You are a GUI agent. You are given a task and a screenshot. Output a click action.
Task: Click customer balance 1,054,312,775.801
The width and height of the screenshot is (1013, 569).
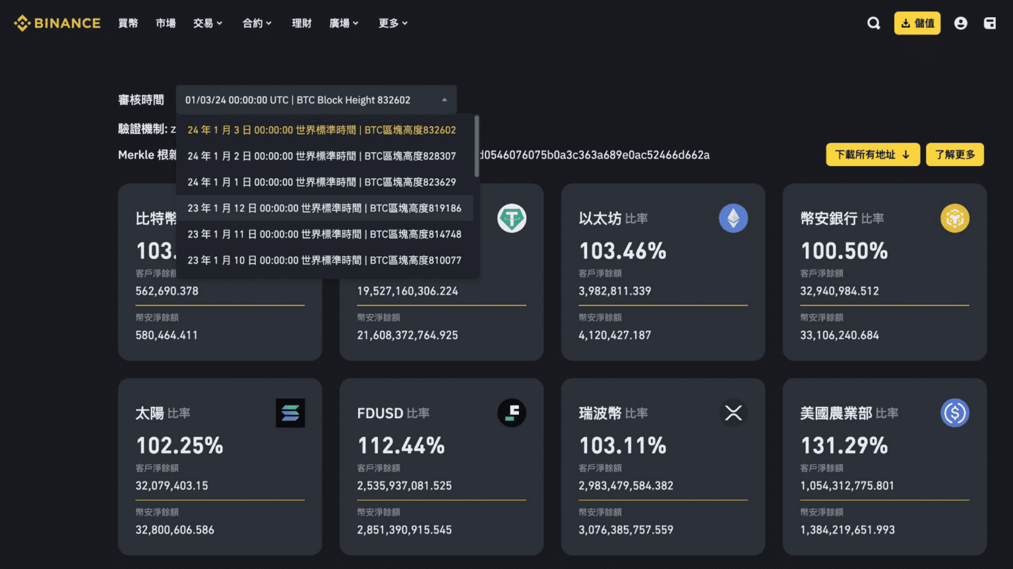click(x=847, y=485)
